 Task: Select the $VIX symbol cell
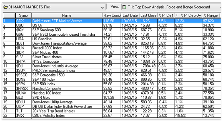point(23,115)
